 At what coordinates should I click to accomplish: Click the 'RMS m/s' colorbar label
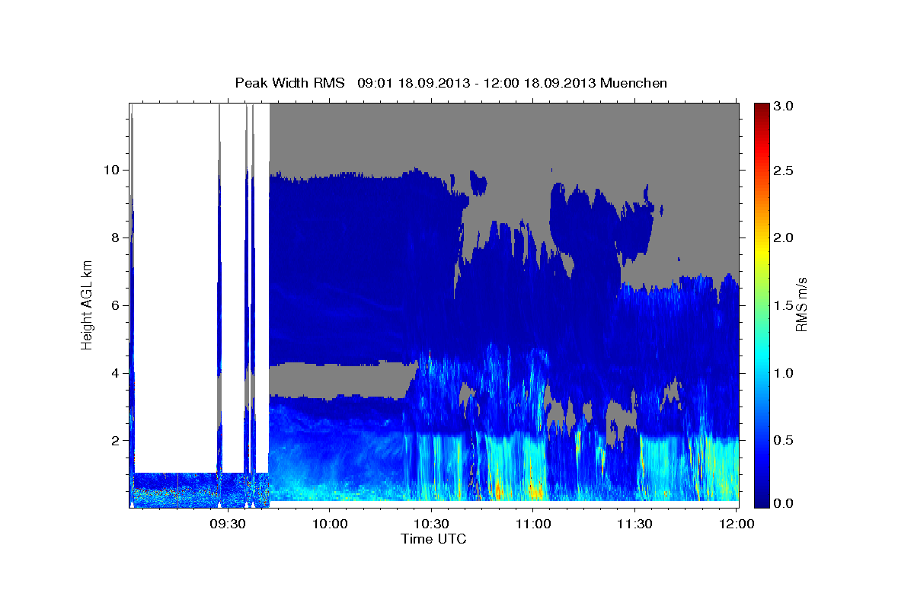pos(801,305)
